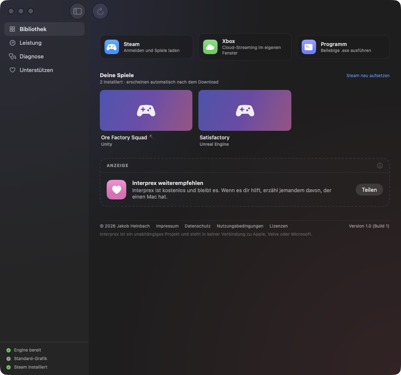Open the Ore Factory Squad game thumbnail
Viewport: 401px width, 375px height.
[146, 110]
